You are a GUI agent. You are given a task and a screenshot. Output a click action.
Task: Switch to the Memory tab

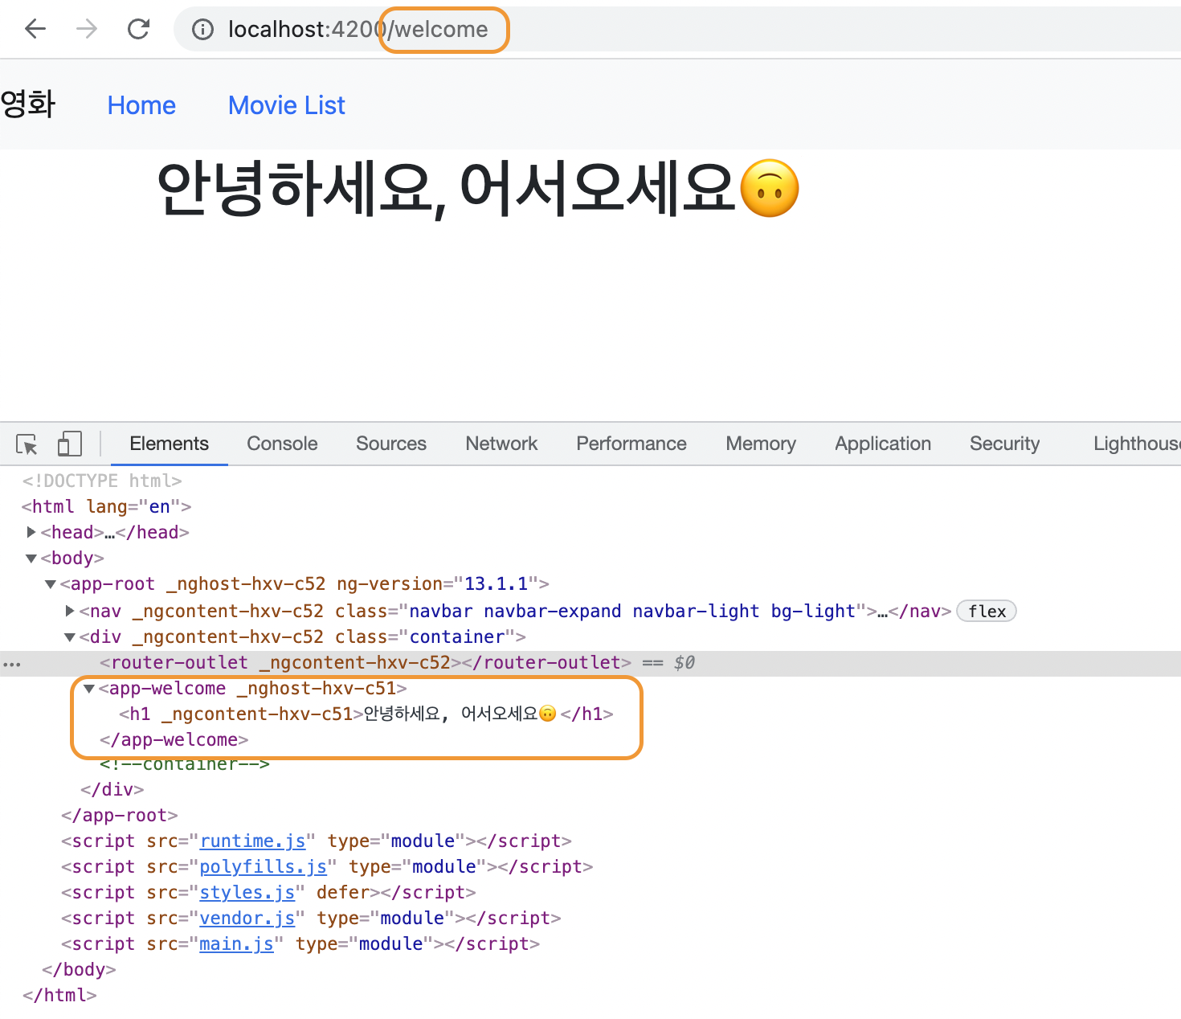point(761,444)
